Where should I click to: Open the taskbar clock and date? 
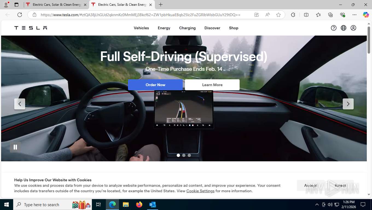pyautogui.click(x=348, y=205)
